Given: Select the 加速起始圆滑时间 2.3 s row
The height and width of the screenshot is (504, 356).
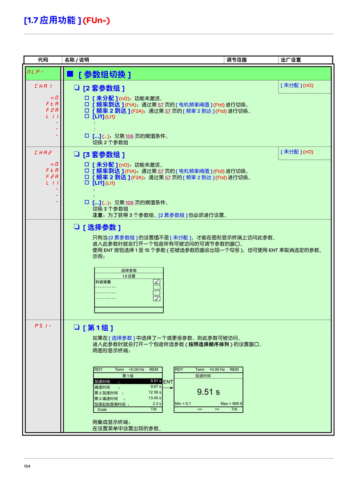Looking at the screenshot, I should click(x=128, y=404).
